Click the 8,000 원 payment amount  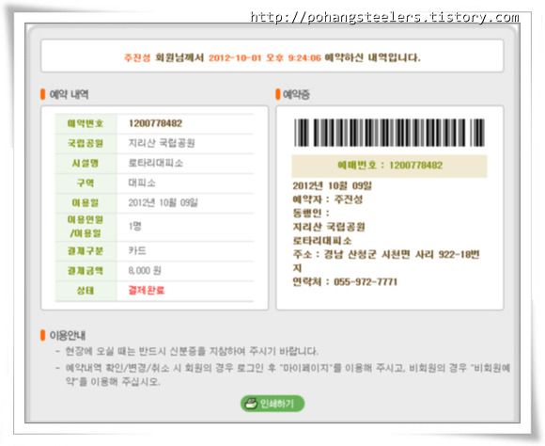click(145, 271)
